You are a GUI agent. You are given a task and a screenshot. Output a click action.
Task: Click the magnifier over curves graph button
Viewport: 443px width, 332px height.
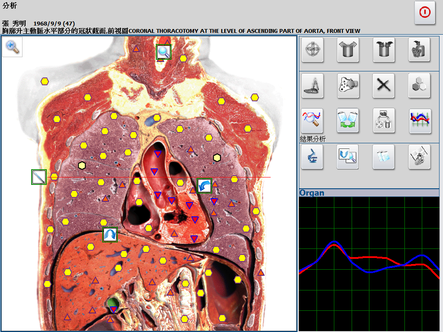click(312, 120)
